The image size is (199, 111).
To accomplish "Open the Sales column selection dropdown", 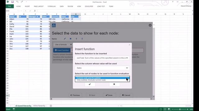I will [102, 68].
